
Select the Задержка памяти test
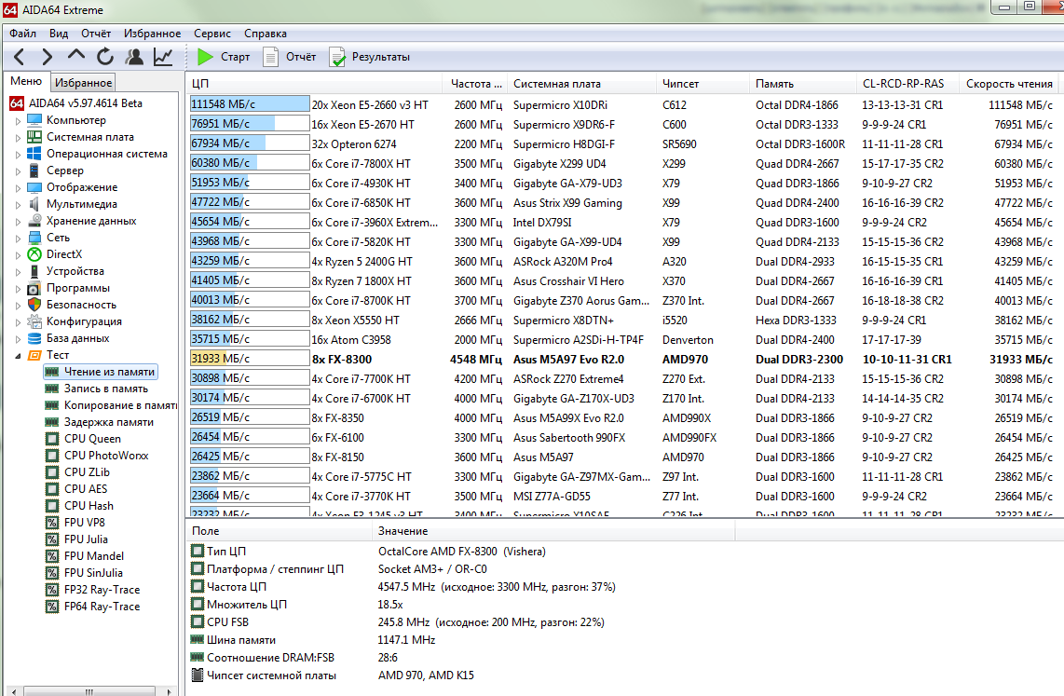pyautogui.click(x=109, y=422)
